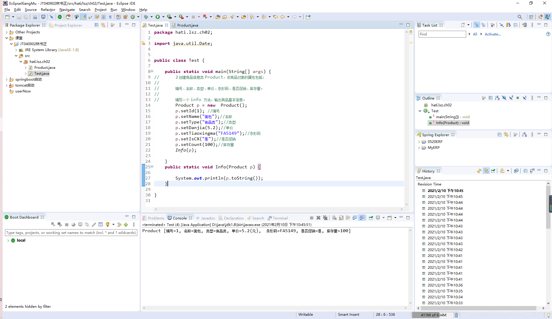Image resolution: width=552 pixels, height=319 pixels.
Task: Switch to the Project Explorer tab
Action: pos(66,25)
